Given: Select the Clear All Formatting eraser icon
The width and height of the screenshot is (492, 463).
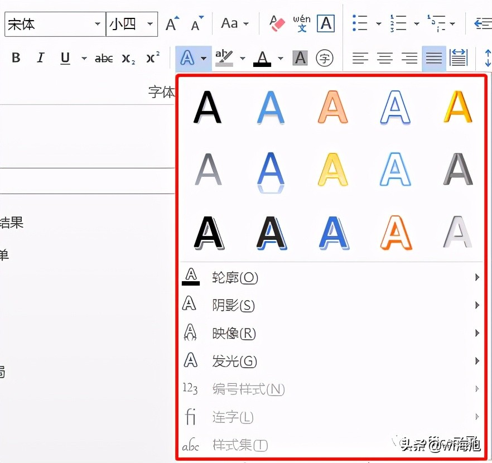Looking at the screenshot, I should (x=277, y=23).
